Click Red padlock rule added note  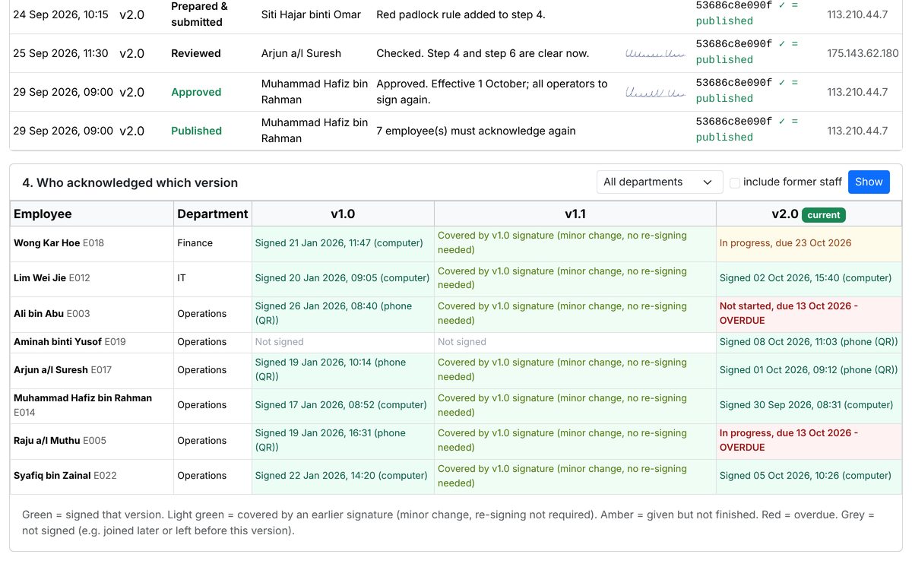461,14
